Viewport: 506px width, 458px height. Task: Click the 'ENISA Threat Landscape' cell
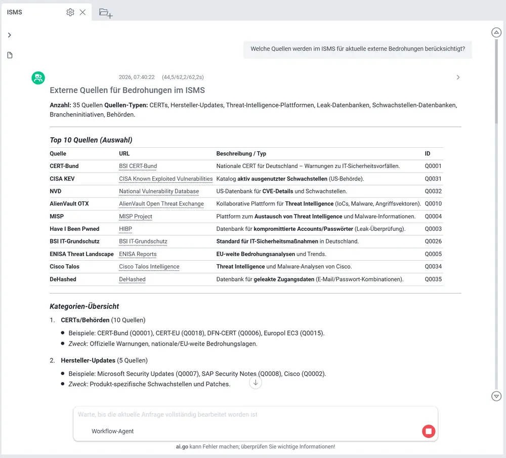click(x=81, y=254)
